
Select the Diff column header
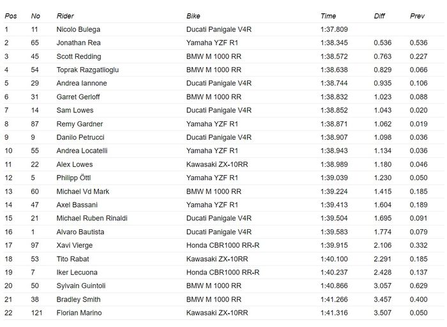click(x=380, y=15)
